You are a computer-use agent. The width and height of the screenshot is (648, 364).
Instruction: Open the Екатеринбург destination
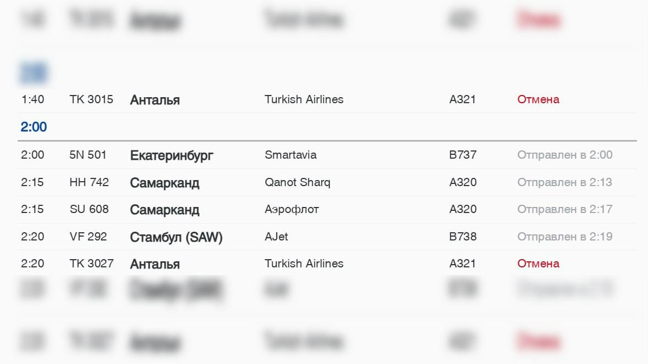pyautogui.click(x=171, y=155)
